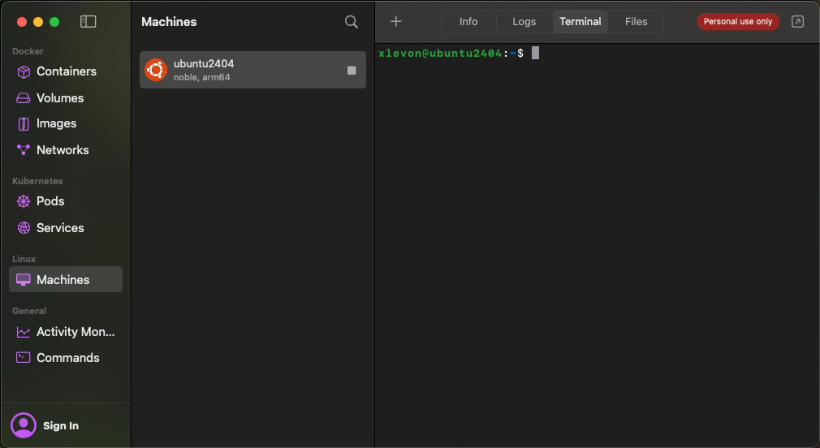This screenshot has width=820, height=448.
Task: Open Kubernetes Services in the sidebar
Action: click(x=66, y=228)
